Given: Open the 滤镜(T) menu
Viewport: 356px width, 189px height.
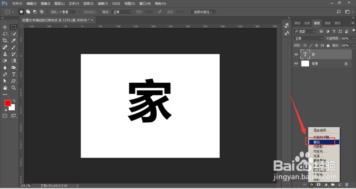Looking at the screenshot, I should 103,4.
